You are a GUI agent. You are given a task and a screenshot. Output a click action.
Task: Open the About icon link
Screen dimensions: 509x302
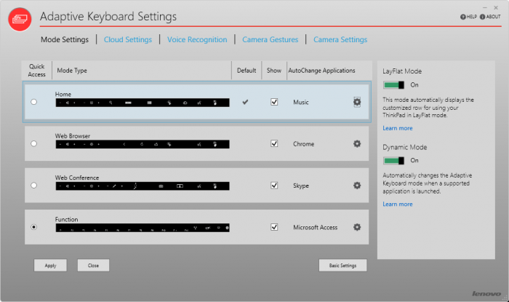(x=492, y=17)
